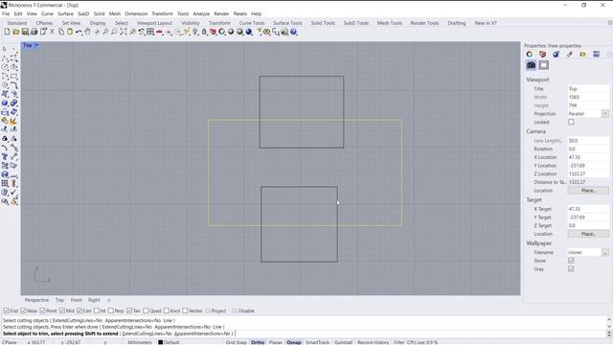The height and width of the screenshot is (345, 613).
Task: Open the Transform menu
Action: coord(162,13)
